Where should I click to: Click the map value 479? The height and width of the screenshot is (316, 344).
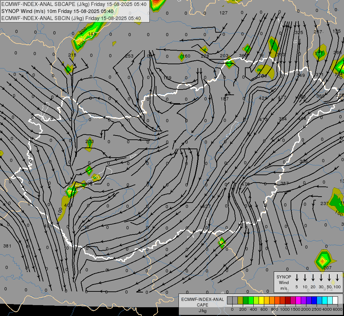click(x=245, y=184)
